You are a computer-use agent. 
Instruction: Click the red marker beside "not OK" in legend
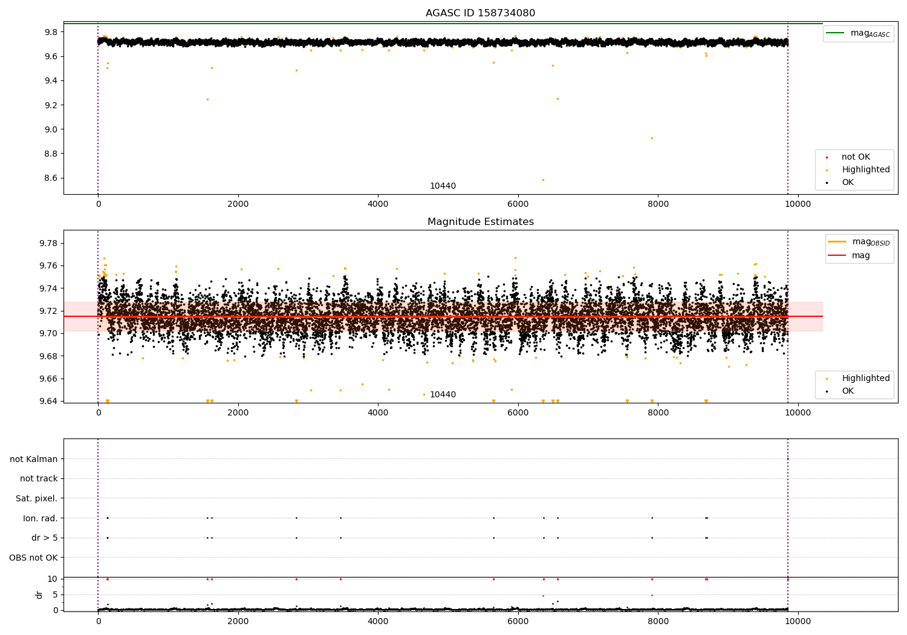827,158
